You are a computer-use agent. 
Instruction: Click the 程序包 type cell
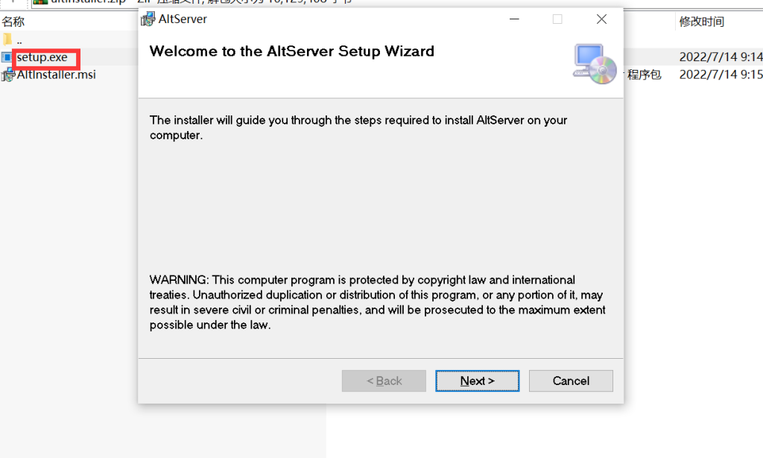pos(644,74)
